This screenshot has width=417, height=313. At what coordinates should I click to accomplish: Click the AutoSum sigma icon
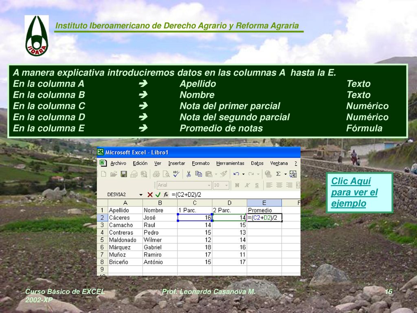tap(278, 174)
